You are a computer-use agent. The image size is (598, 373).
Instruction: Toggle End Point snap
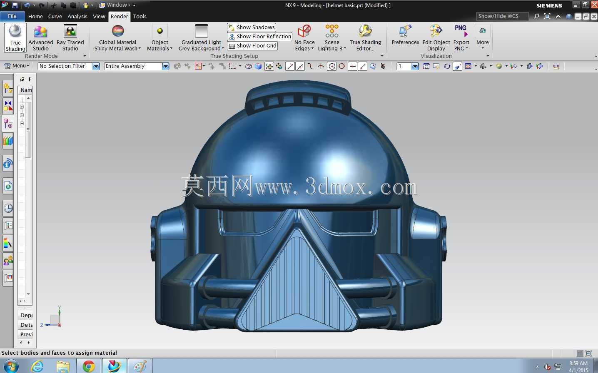click(x=290, y=66)
